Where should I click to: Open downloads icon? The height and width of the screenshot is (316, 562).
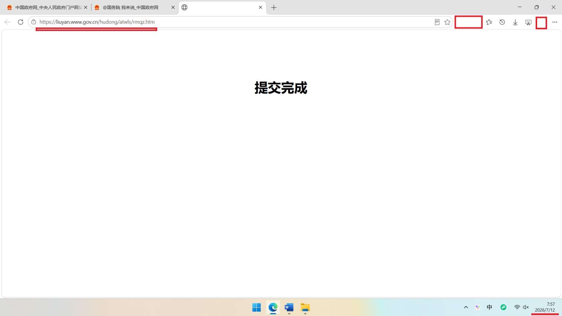515,22
